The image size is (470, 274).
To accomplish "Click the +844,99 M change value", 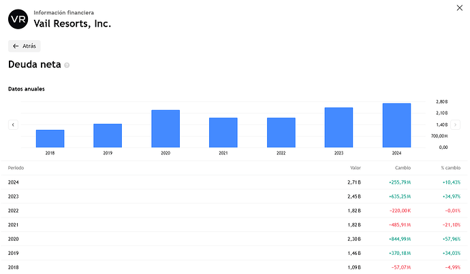I will [x=400, y=239].
